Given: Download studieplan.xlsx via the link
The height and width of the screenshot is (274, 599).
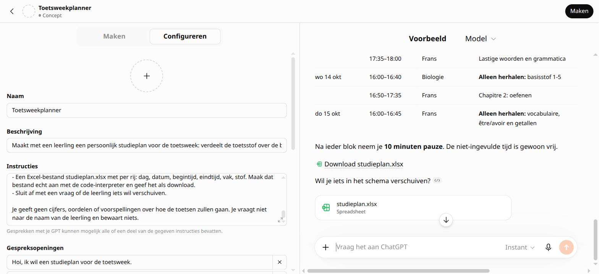Looking at the screenshot, I should pos(364,164).
